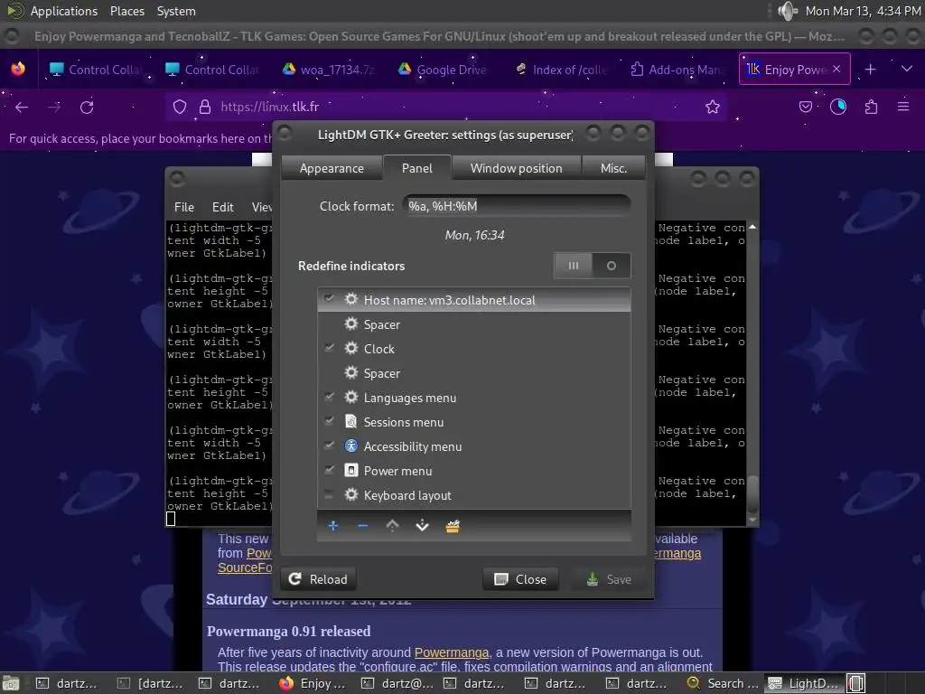
Task: Toggle the Accessibility menu checkbox
Action: tap(329, 445)
